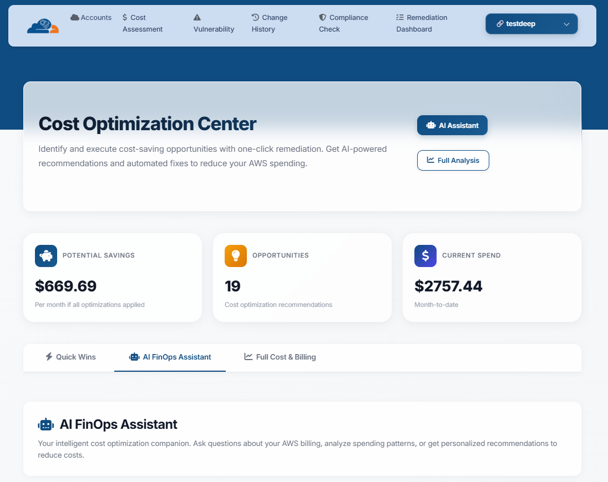Click the chart icon on Full Cost & Billing tab
608x482 pixels.
pos(248,357)
